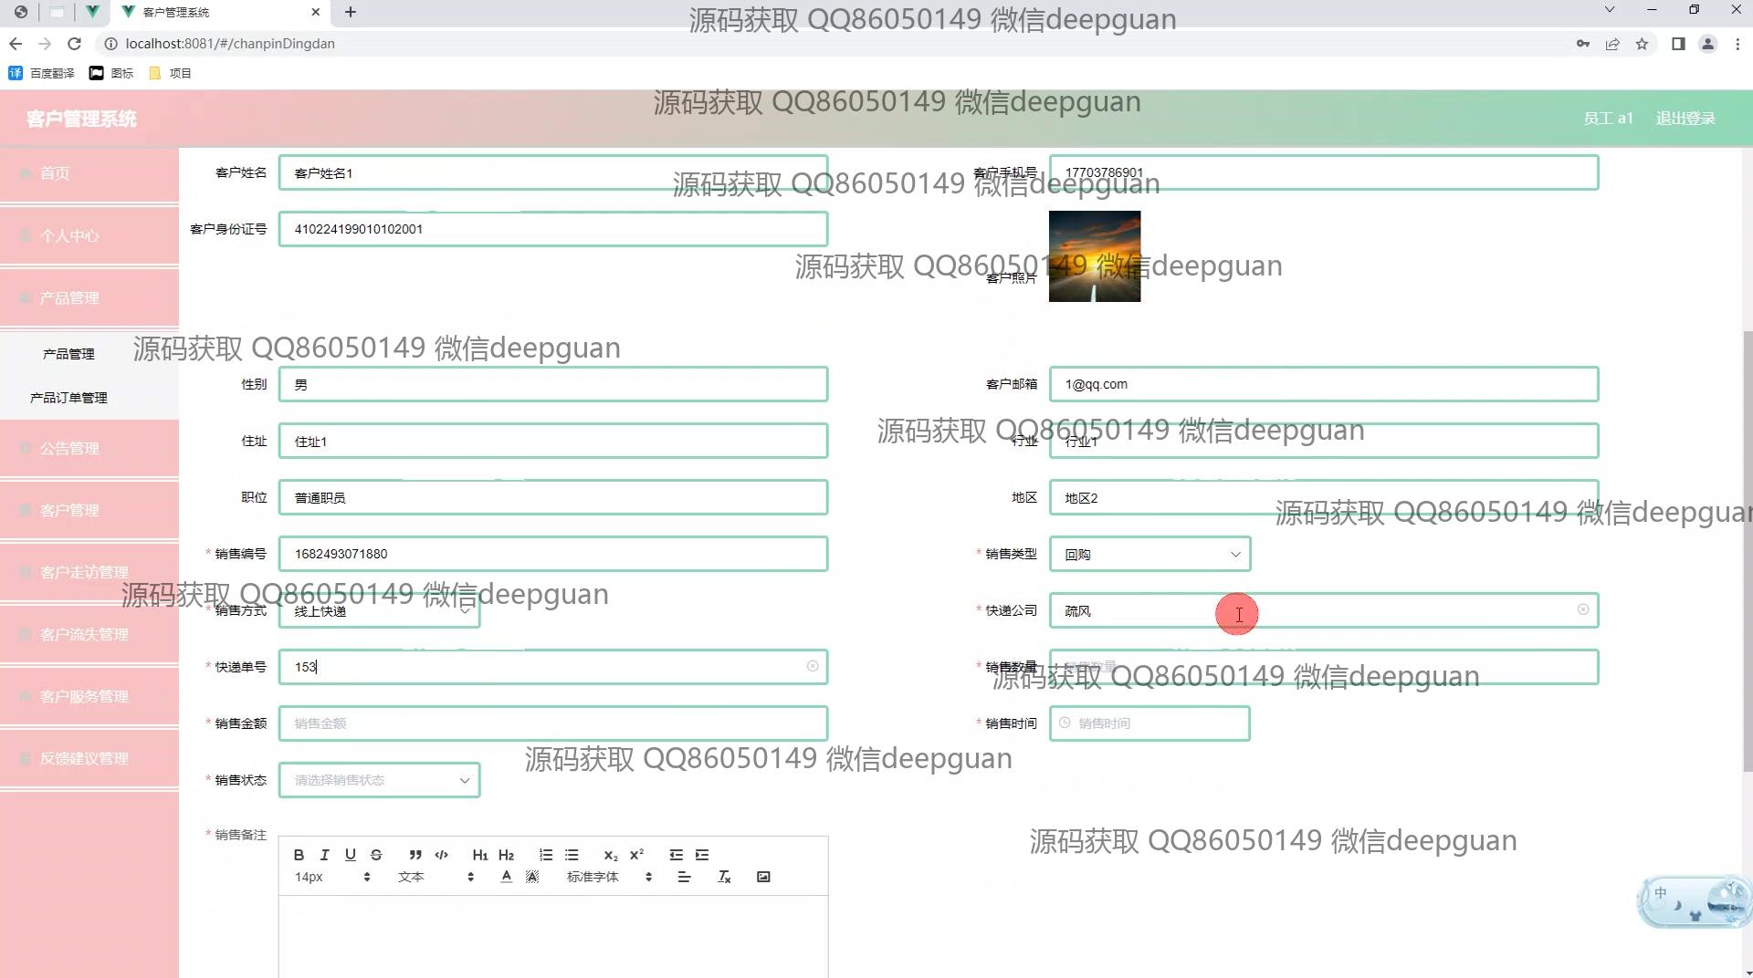Insert an image into the editor
The height and width of the screenshot is (978, 1753).
click(763, 877)
